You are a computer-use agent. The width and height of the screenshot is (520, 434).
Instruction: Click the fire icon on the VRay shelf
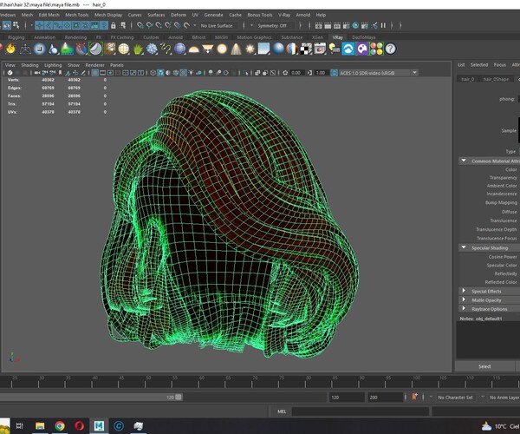[11, 49]
